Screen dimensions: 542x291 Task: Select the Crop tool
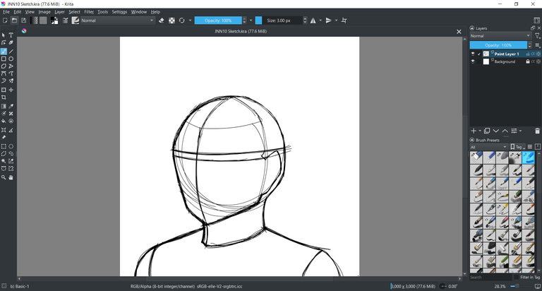[x=4, y=97]
